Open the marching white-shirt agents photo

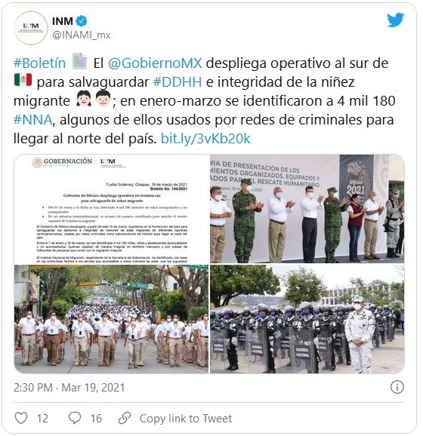[x=111, y=319]
